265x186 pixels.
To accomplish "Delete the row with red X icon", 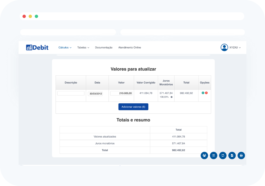I will tap(206, 93).
